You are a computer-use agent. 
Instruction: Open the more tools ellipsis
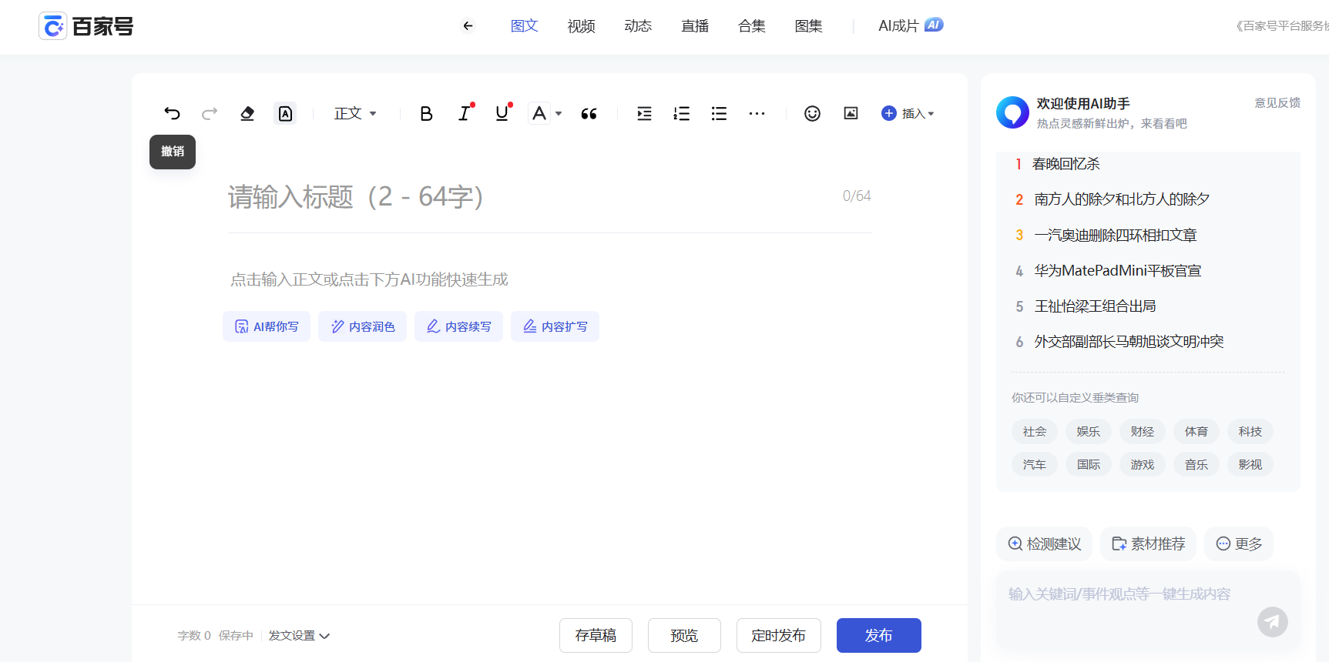tap(757, 114)
